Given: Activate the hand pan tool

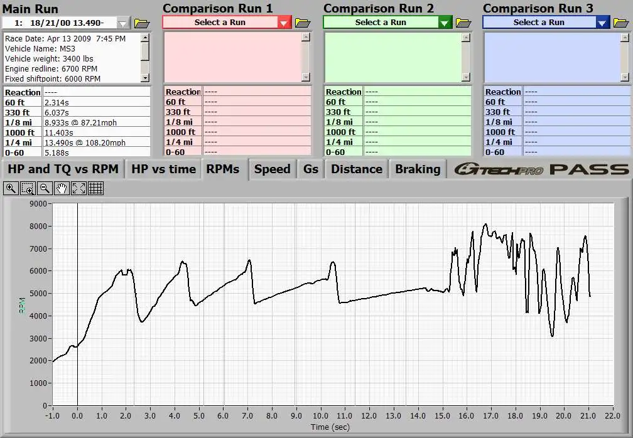Looking at the screenshot, I should (62, 188).
